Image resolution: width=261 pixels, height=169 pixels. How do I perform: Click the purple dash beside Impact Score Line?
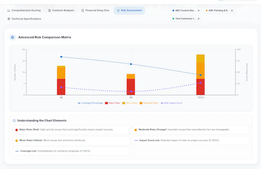pyautogui.click(x=136, y=140)
